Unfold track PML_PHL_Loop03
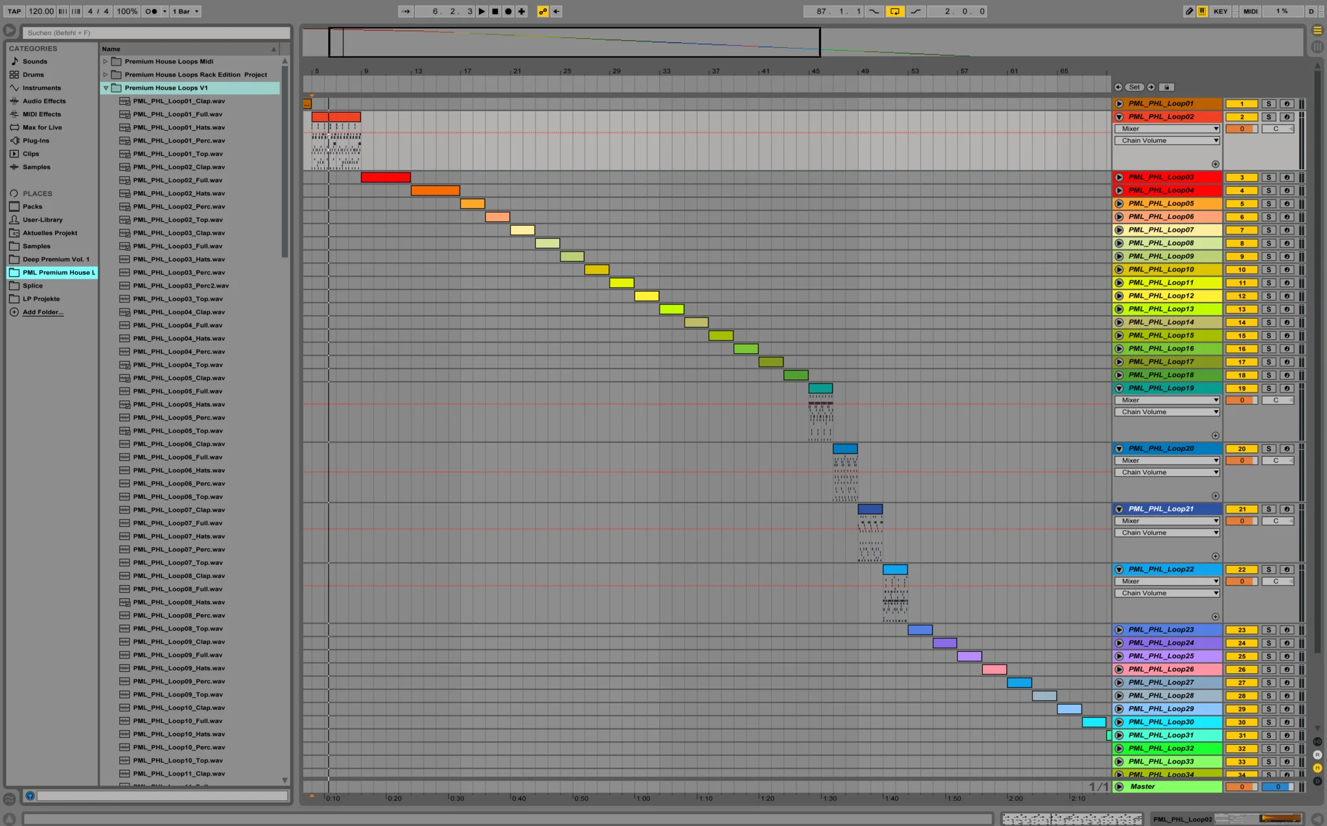This screenshot has height=826, width=1327. [1119, 178]
